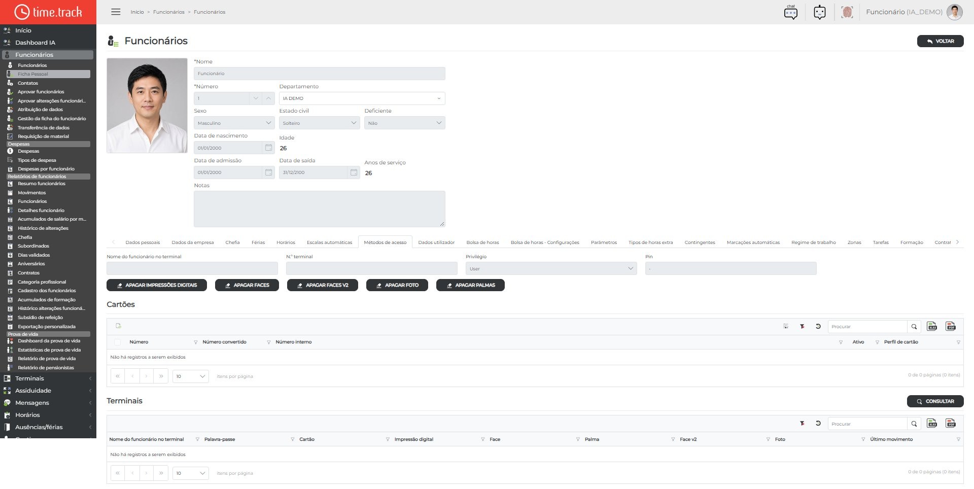Clear filters in Terminais grid
Screen dimensions: 974x489
(x=802, y=423)
